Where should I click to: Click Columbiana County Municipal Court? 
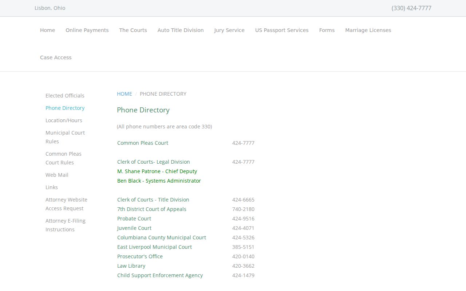[162, 238]
